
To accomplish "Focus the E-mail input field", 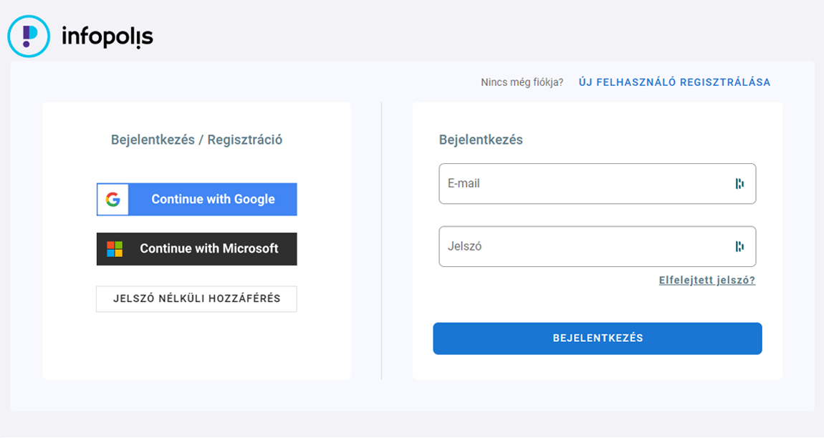I will pyautogui.click(x=598, y=184).
